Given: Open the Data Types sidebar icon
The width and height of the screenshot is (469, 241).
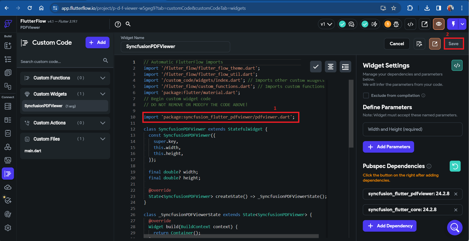Looking at the screenshot, I should click(8, 120).
